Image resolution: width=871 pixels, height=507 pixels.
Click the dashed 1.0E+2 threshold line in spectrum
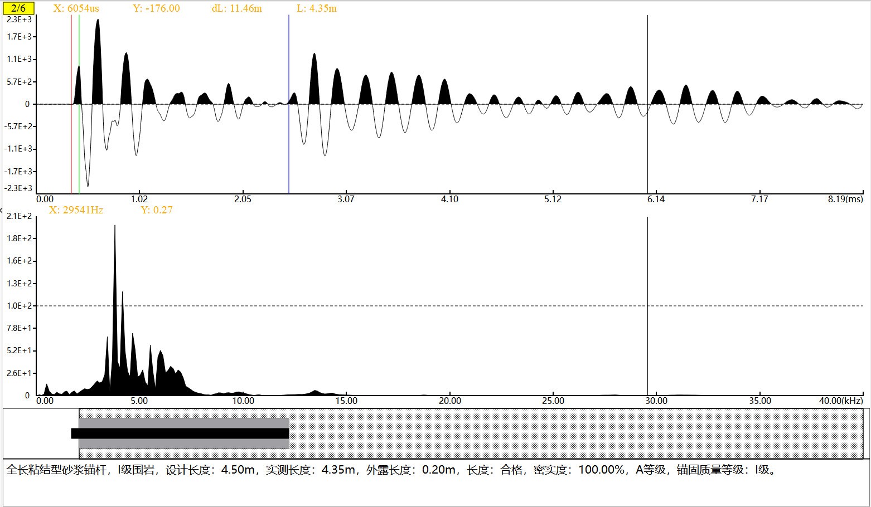(x=446, y=306)
